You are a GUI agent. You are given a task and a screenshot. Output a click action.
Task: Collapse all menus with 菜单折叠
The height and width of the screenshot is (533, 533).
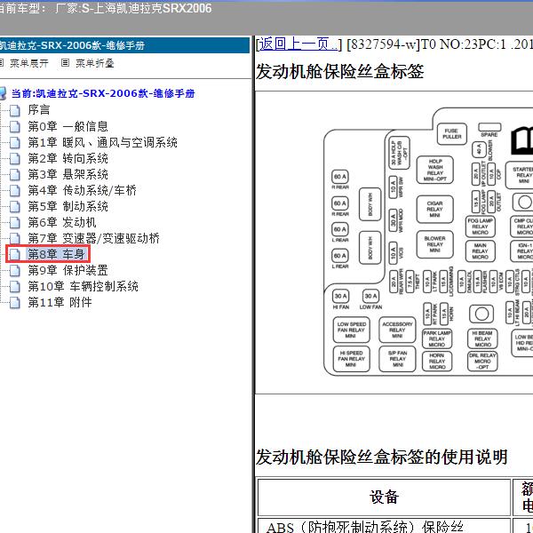[94, 63]
